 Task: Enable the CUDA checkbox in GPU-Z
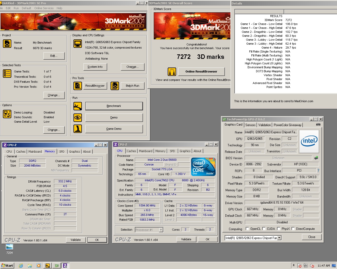(264, 229)
